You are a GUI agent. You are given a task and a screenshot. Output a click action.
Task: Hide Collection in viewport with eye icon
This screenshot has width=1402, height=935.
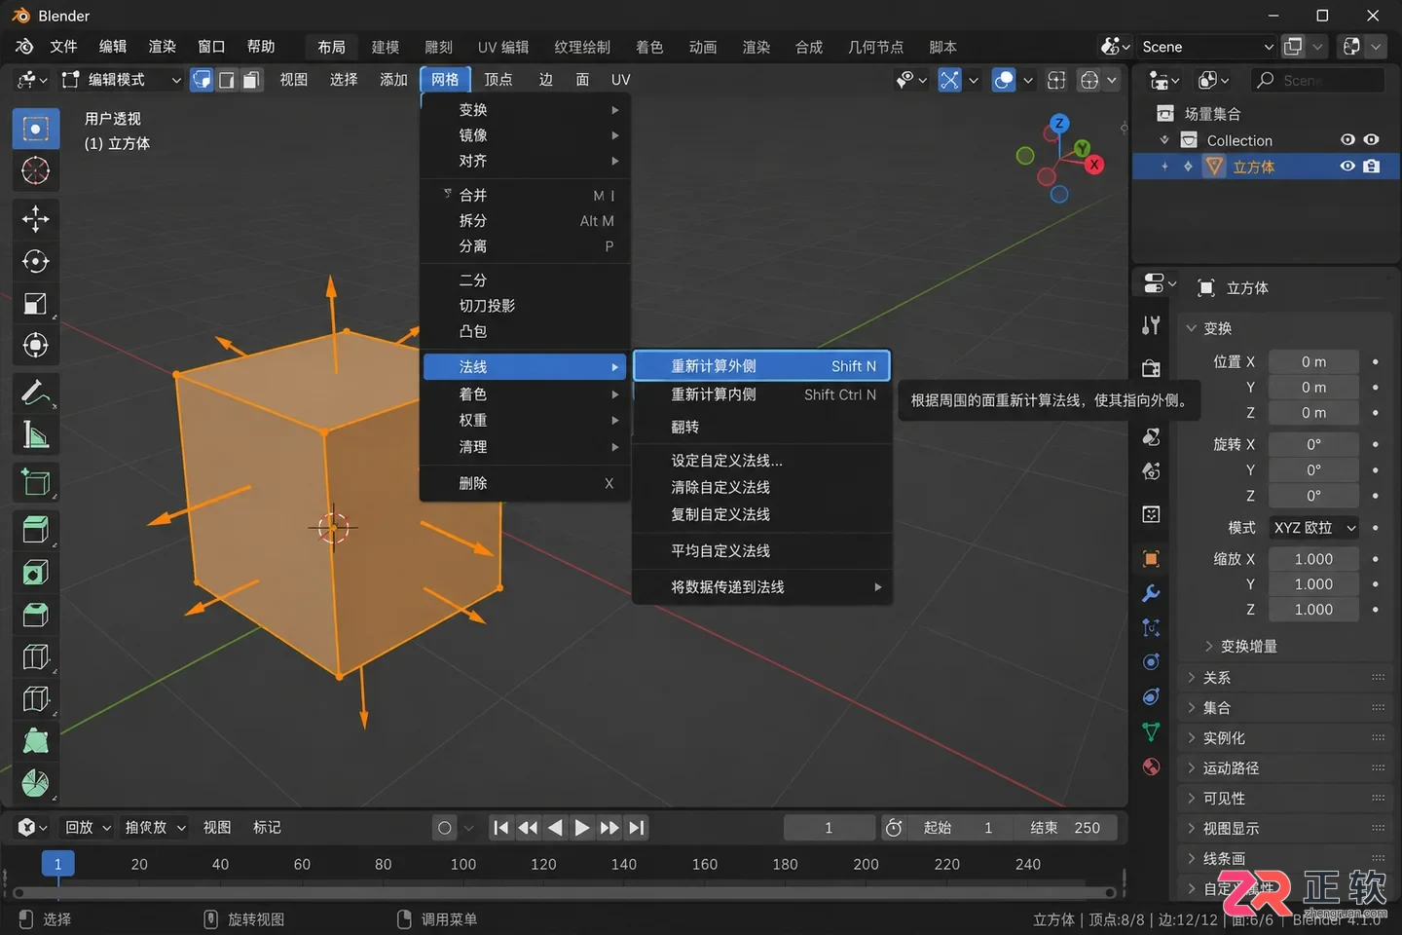pos(1347,140)
